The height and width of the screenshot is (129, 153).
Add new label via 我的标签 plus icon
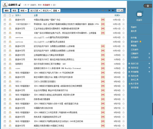149,68
